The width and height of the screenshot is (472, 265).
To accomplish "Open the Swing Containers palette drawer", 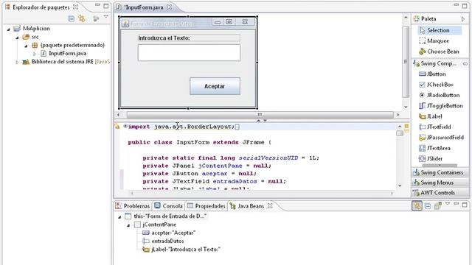I will pyautogui.click(x=440, y=172).
